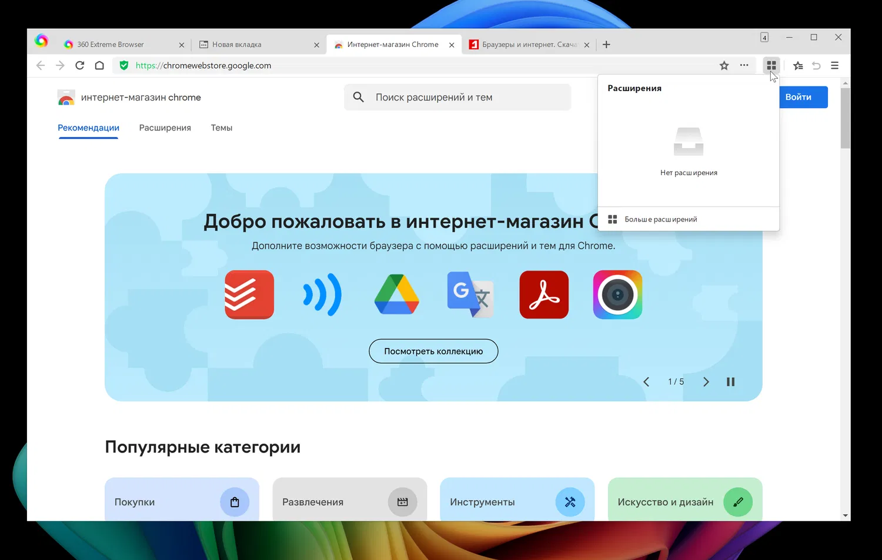Image resolution: width=882 pixels, height=560 pixels.
Task: Open the three-dot address bar menu
Action: [744, 65]
